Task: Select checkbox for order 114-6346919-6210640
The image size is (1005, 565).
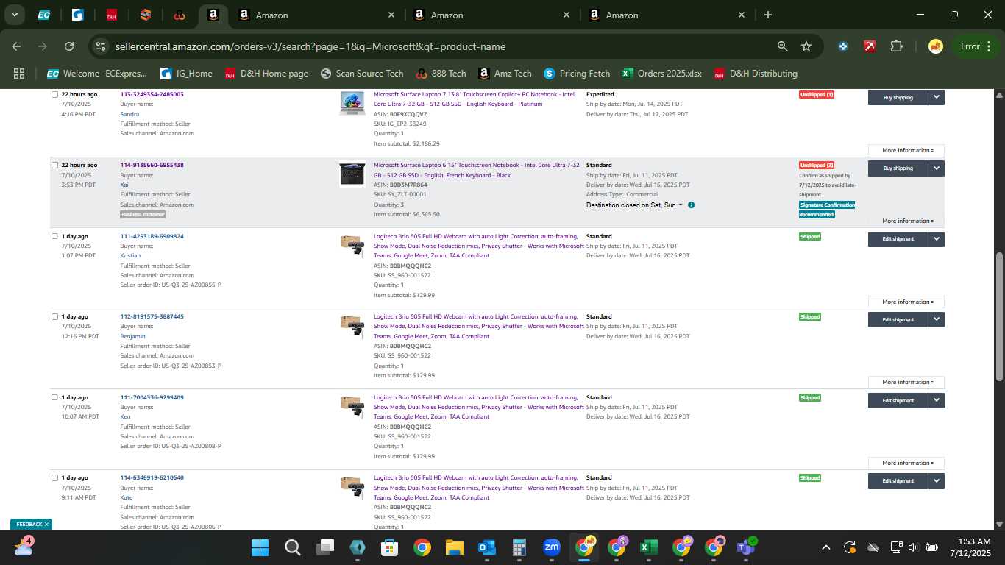Action: pos(54,477)
